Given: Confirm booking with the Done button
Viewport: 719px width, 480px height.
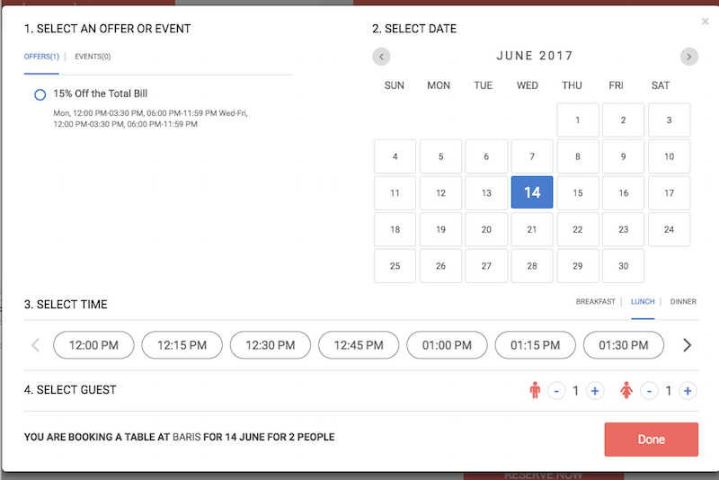Looking at the screenshot, I should [651, 440].
